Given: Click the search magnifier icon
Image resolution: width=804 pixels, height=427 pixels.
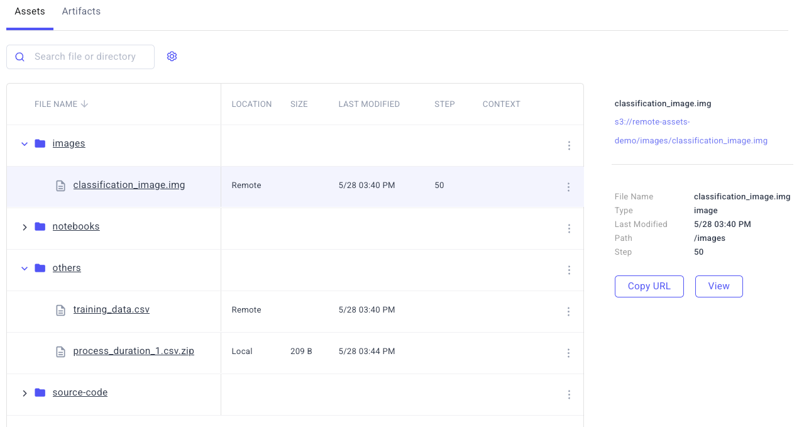Looking at the screenshot, I should [19, 57].
